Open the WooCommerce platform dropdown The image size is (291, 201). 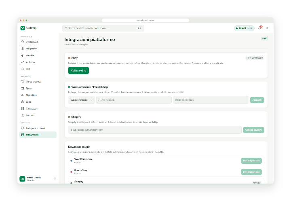[81, 100]
